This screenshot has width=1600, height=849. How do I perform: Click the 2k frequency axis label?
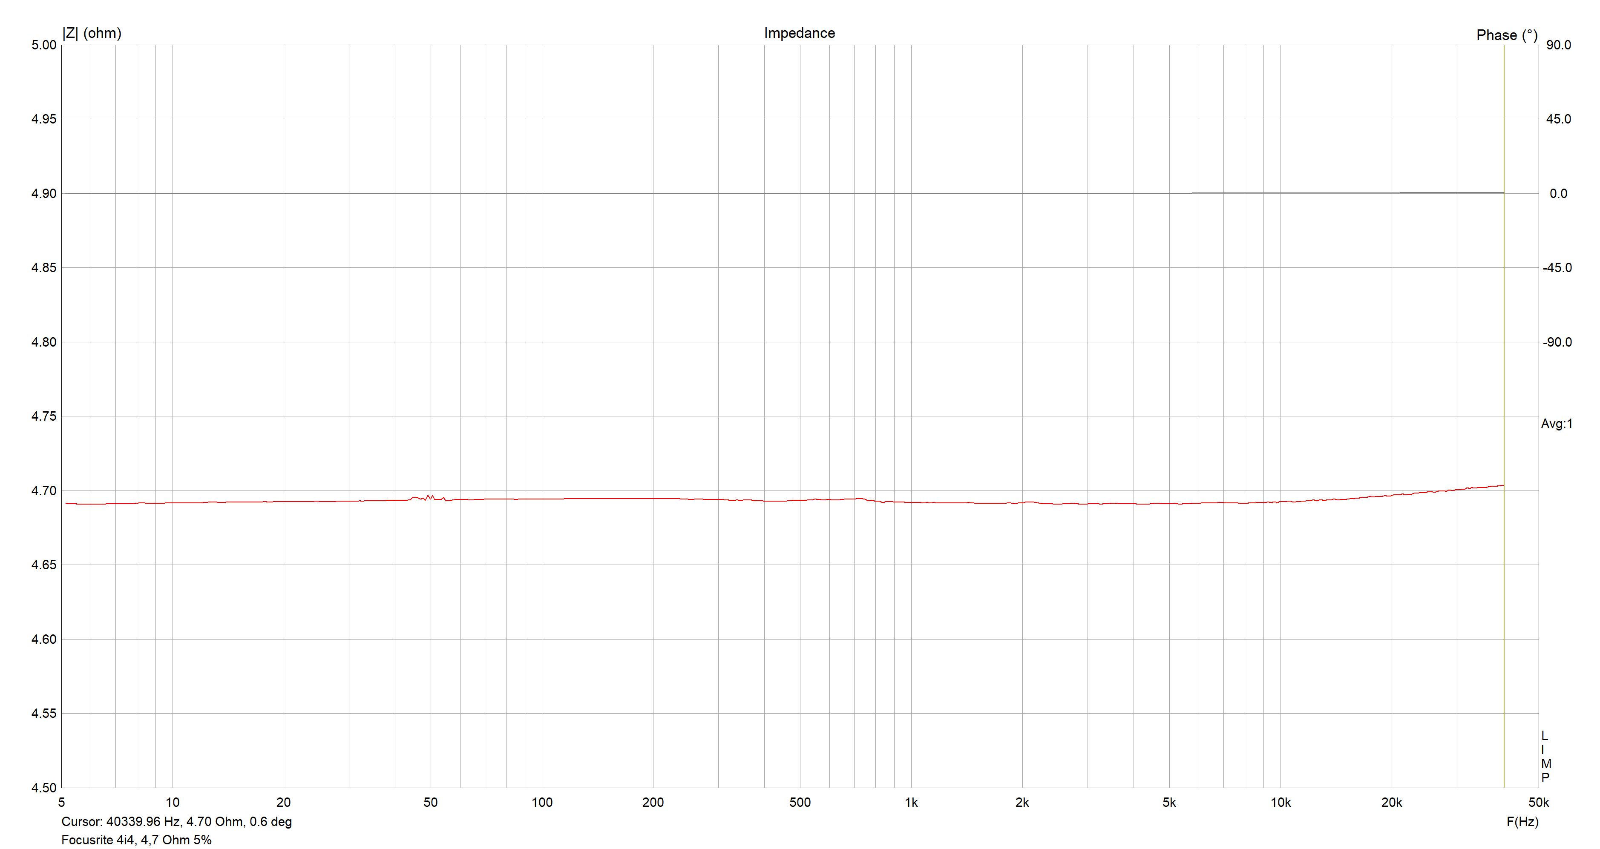[1022, 803]
